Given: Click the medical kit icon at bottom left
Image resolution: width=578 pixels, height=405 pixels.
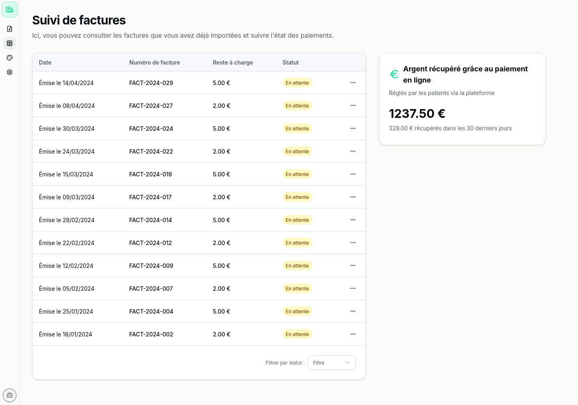Looking at the screenshot, I should tap(10, 395).
